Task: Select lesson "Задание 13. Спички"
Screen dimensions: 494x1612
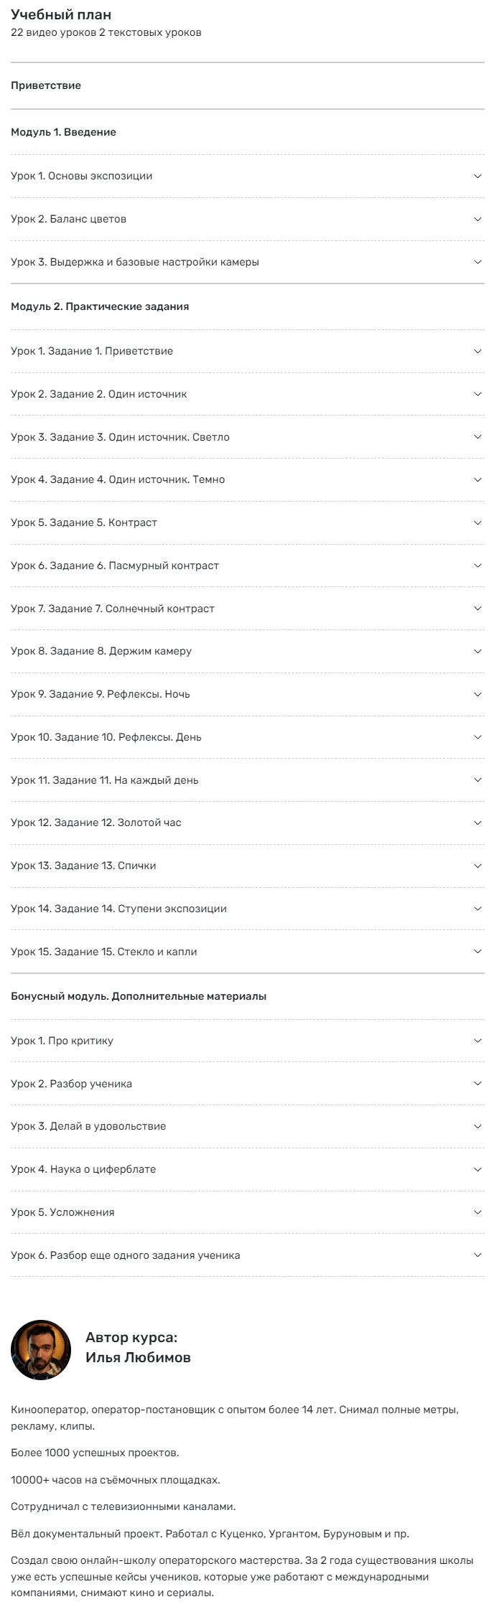Action: tap(83, 866)
